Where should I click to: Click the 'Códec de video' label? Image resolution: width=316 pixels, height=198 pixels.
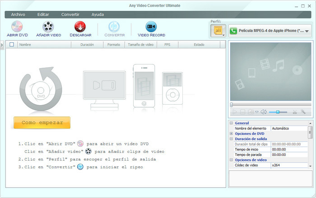(246, 165)
